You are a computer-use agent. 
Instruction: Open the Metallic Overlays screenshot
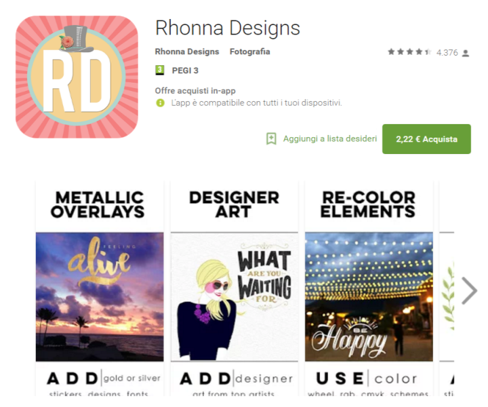100,289
